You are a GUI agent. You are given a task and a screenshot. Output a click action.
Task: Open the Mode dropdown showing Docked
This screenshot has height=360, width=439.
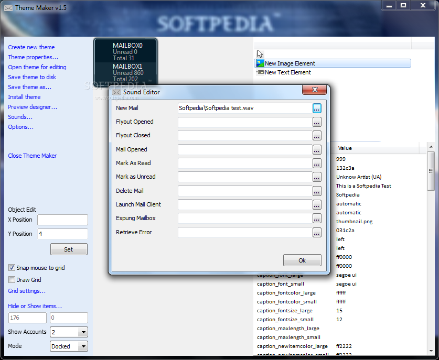coord(83,346)
